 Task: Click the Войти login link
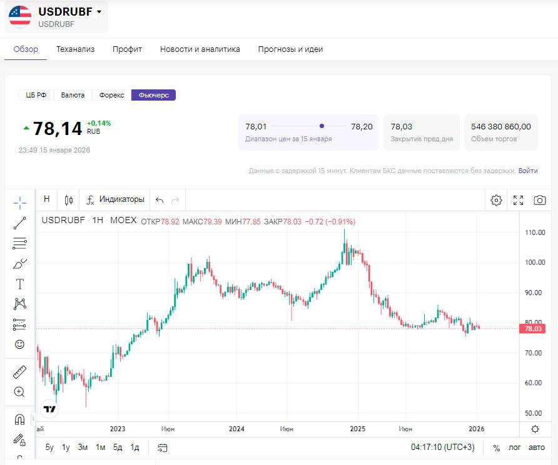tap(528, 171)
